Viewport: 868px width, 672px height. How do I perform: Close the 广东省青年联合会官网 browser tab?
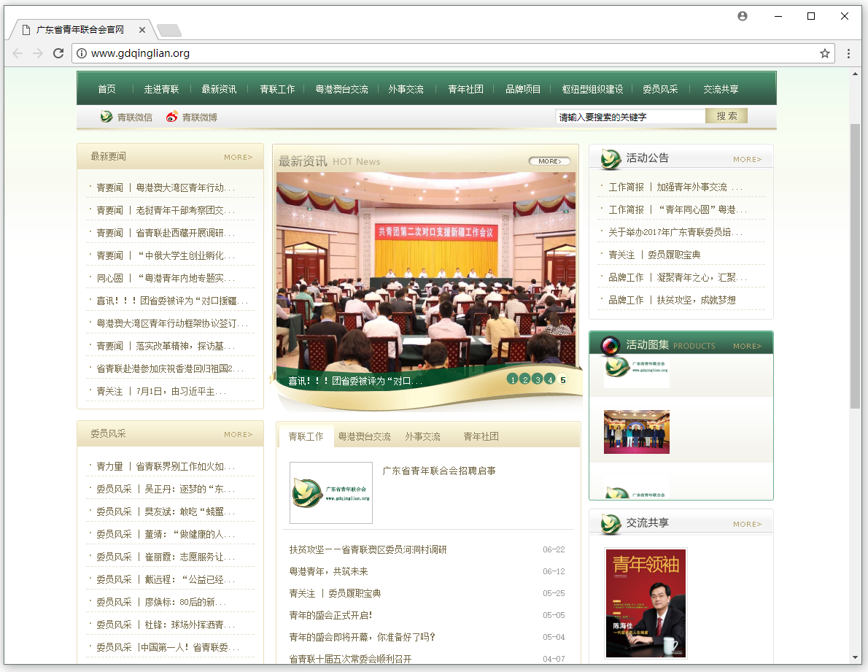(142, 30)
